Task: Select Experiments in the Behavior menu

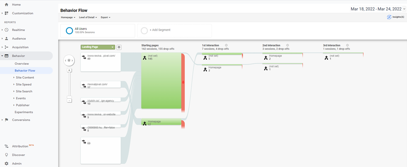Action: click(x=23, y=112)
